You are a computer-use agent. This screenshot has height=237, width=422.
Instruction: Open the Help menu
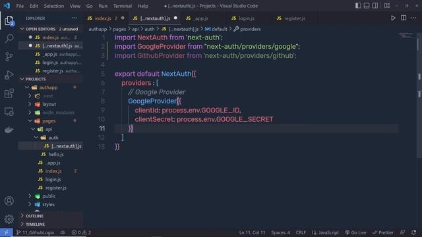(143, 6)
